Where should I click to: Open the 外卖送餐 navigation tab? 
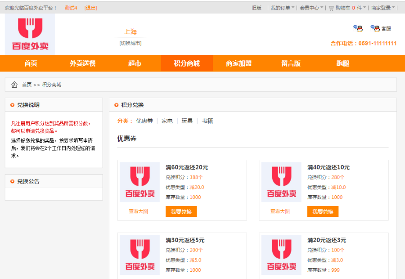point(83,63)
